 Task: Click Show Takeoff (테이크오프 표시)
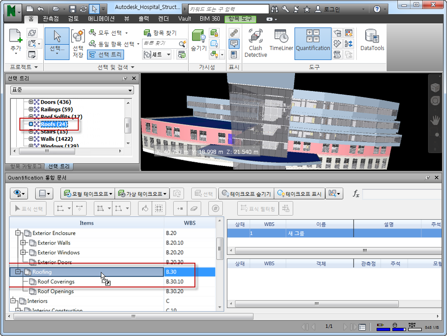point(300,194)
